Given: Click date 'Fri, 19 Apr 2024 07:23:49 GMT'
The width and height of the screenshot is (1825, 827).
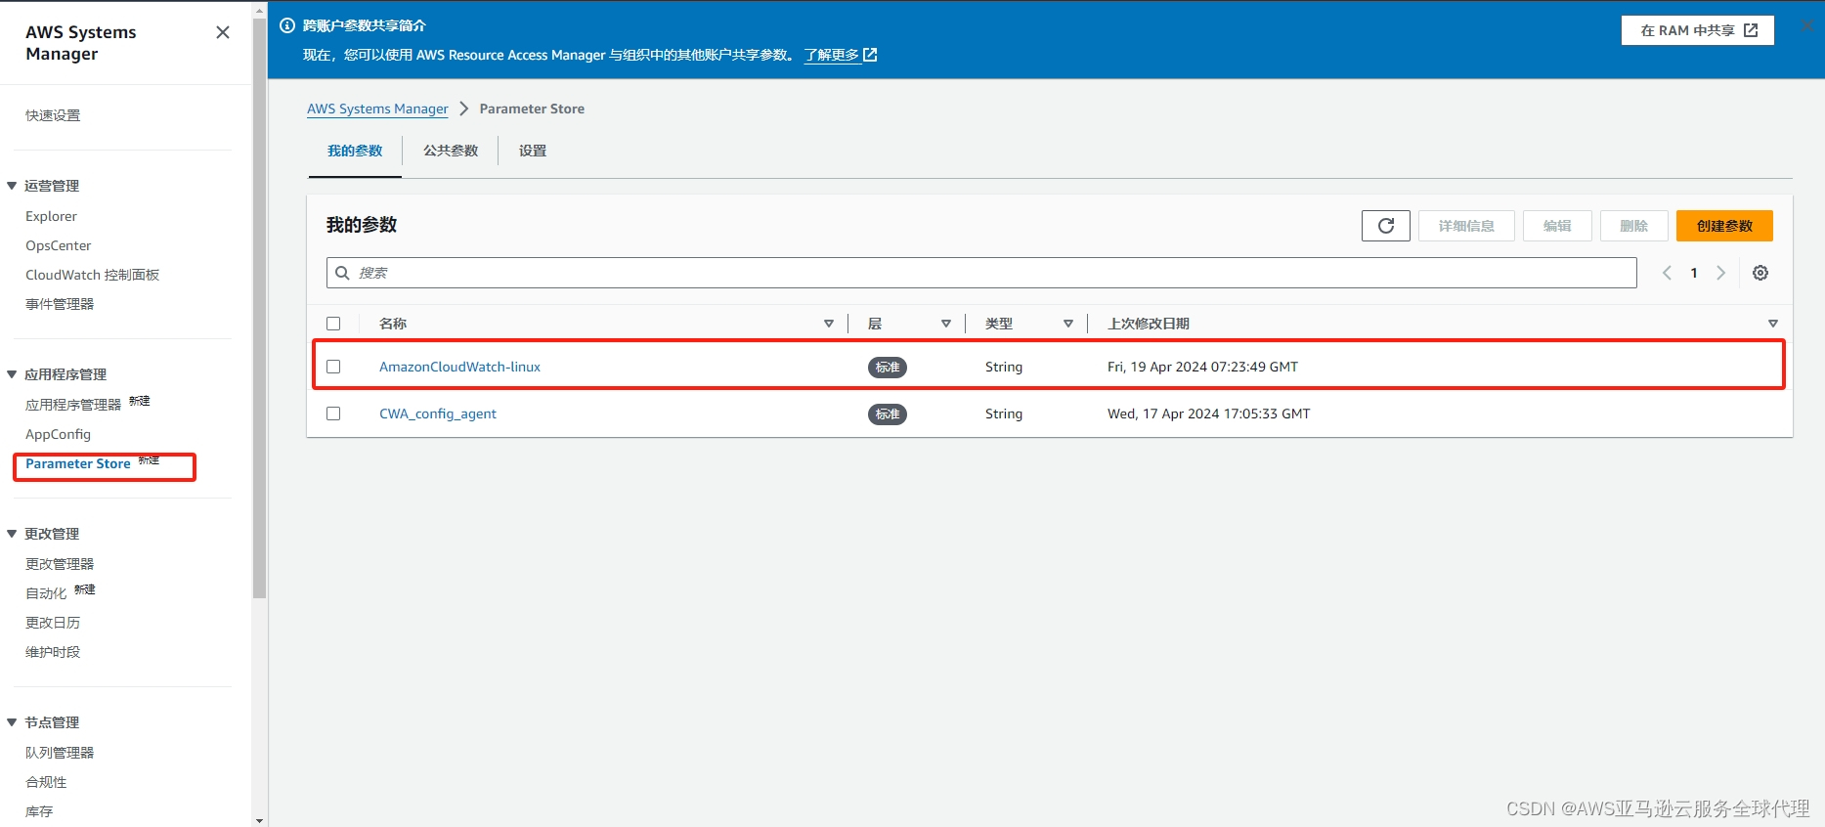Looking at the screenshot, I should (x=1202, y=367).
